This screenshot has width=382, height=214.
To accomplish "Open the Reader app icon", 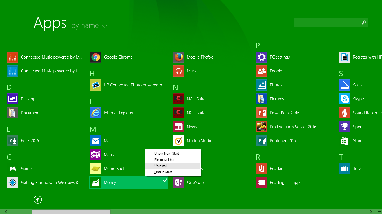I will pyautogui.click(x=262, y=169).
